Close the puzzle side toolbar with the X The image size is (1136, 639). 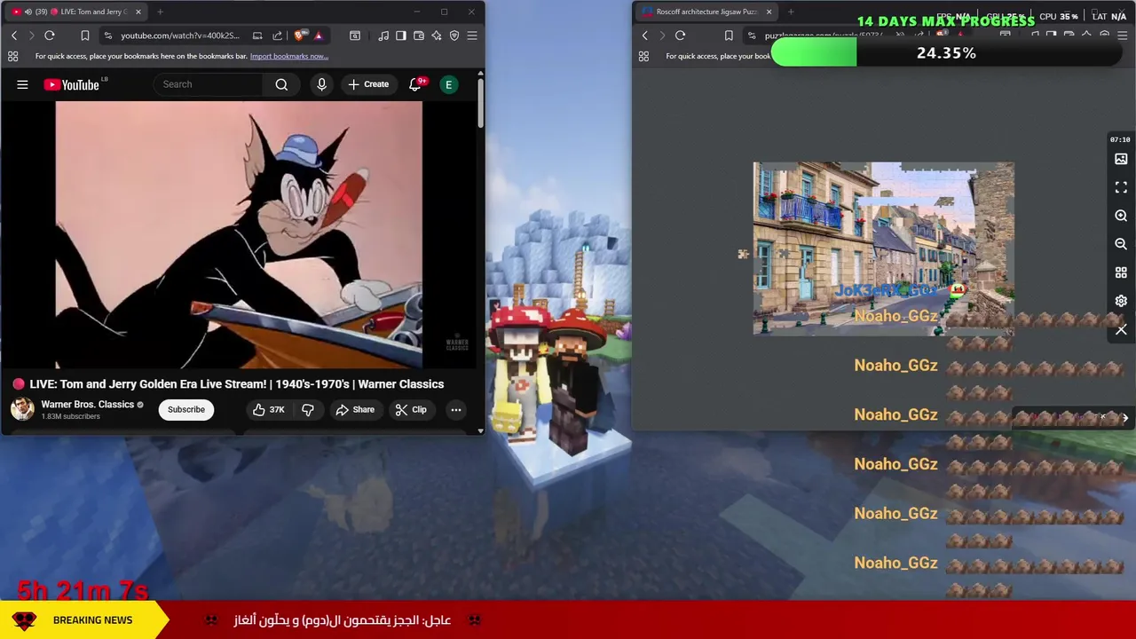point(1121,330)
